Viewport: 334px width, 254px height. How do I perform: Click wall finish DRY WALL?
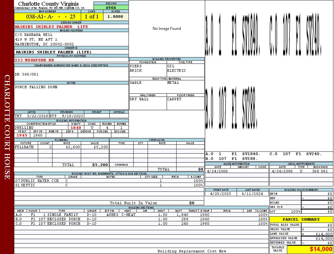point(139,99)
